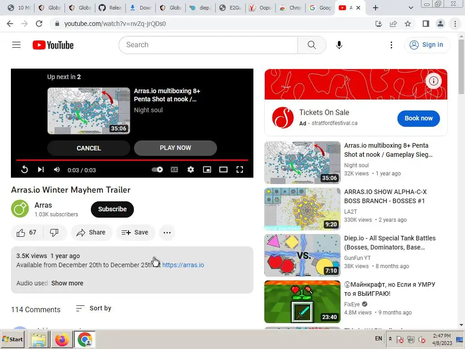The width and height of the screenshot is (465, 349).
Task: Go to YouTube home via the logo
Action: tap(53, 45)
